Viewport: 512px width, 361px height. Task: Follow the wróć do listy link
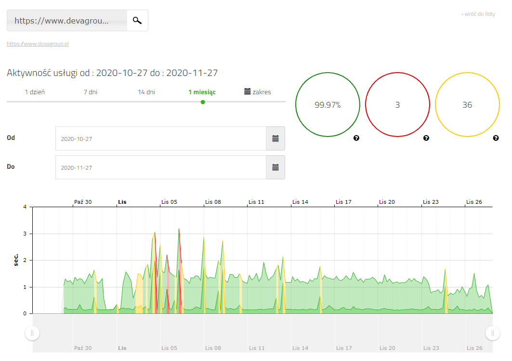[478, 14]
